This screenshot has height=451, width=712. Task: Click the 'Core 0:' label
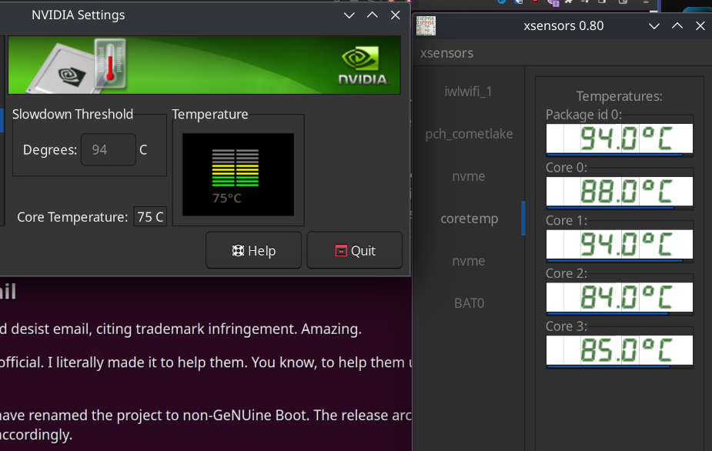(567, 168)
